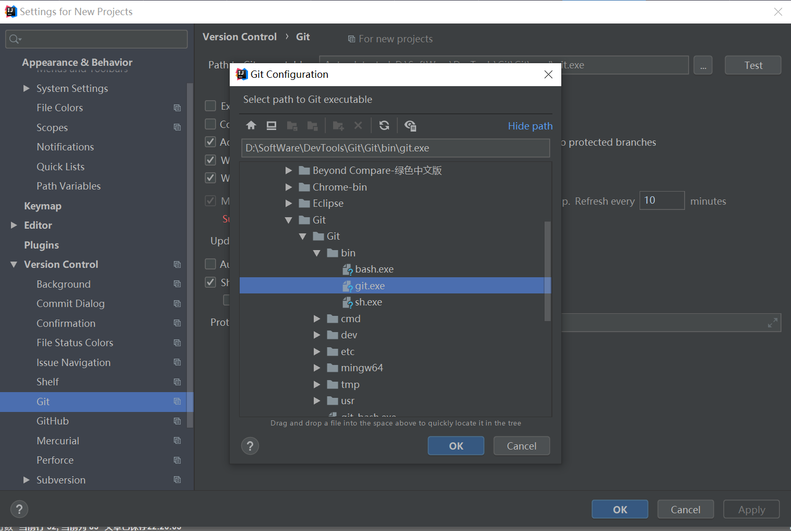
Task: Collapse the outer Git folder under Eclipse
Action: pyautogui.click(x=288, y=220)
